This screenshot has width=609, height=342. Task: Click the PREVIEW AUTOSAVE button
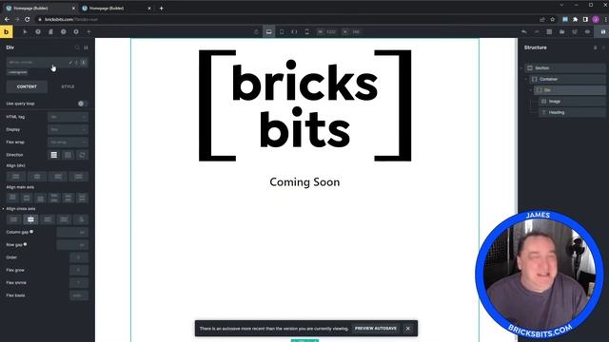(376, 329)
